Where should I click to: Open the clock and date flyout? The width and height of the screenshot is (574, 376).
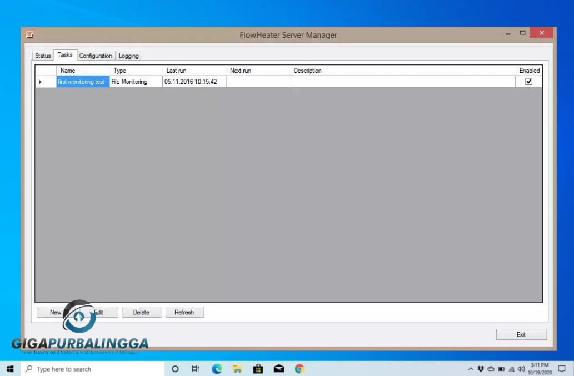point(540,369)
